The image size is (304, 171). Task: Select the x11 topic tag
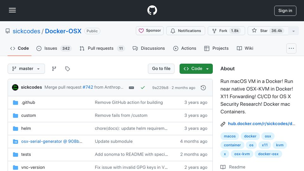[265, 145]
